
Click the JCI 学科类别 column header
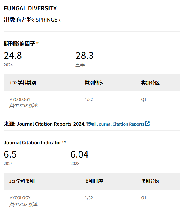click(x=22, y=181)
